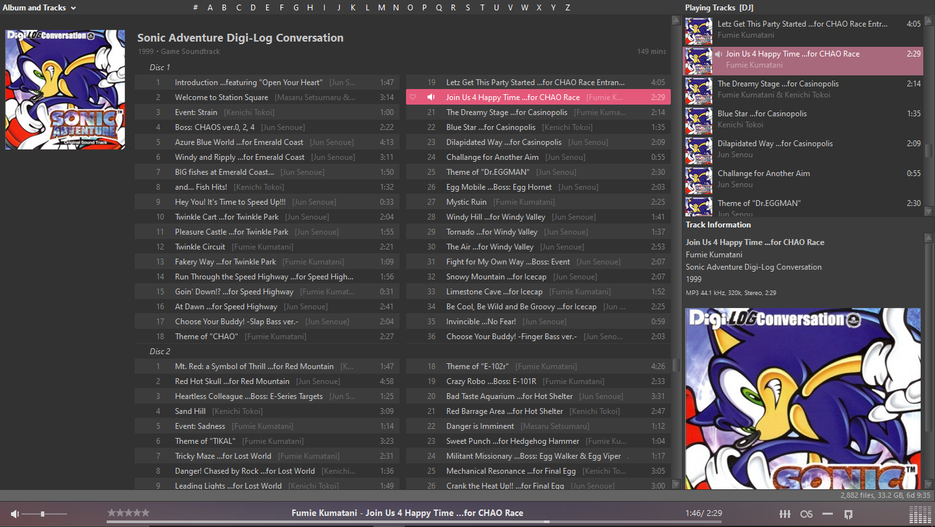
Task: Mute audio with the speaker icon
Action: click(15, 514)
